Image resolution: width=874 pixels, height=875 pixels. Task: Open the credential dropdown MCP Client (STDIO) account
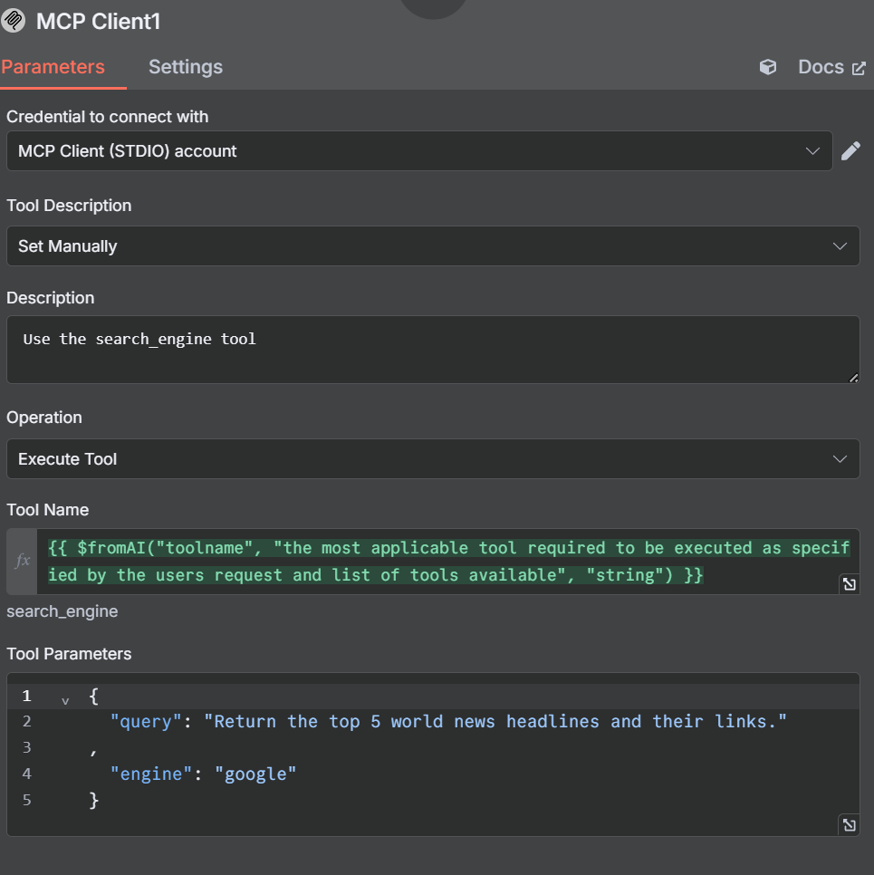(x=419, y=150)
